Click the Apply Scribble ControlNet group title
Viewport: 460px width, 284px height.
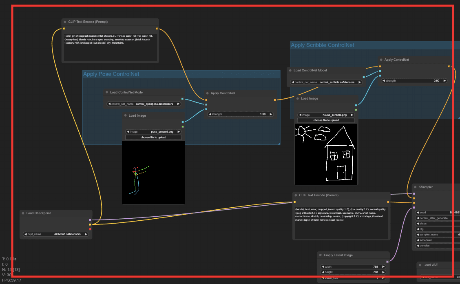tap(323, 45)
